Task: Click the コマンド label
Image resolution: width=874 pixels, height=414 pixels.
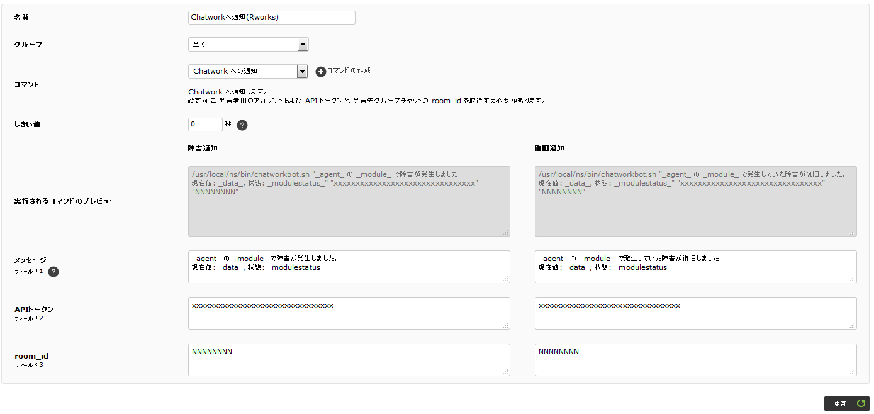Action: (x=26, y=84)
